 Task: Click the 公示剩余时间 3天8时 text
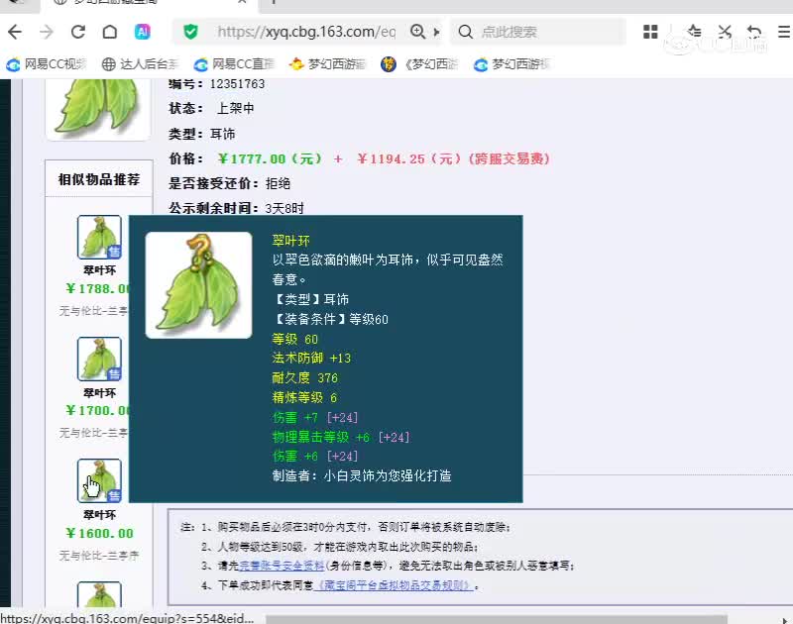(x=236, y=208)
